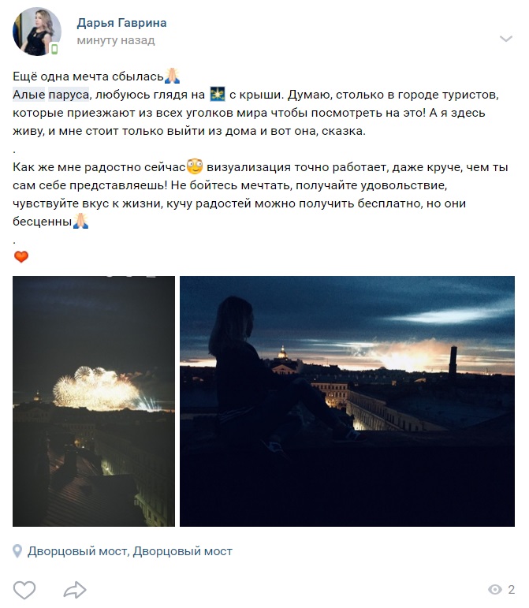This screenshot has width=529, height=608.
Task: Click the views eye icon
Action: pyautogui.click(x=494, y=590)
